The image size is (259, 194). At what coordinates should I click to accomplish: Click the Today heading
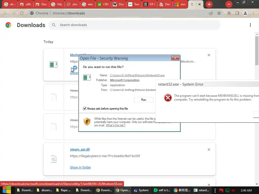click(x=48, y=42)
